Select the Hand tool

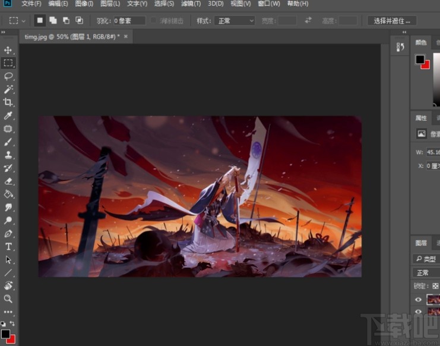pos(8,286)
